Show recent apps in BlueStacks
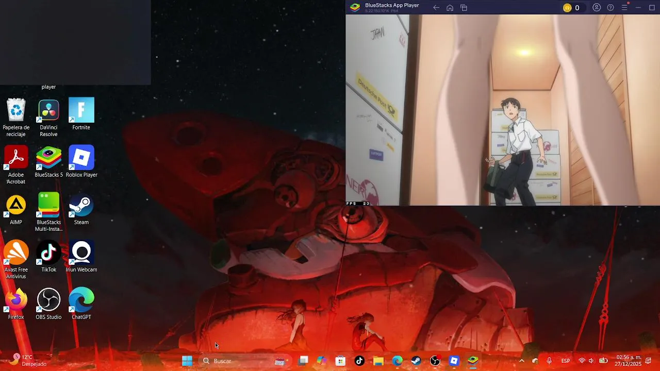 [464, 8]
